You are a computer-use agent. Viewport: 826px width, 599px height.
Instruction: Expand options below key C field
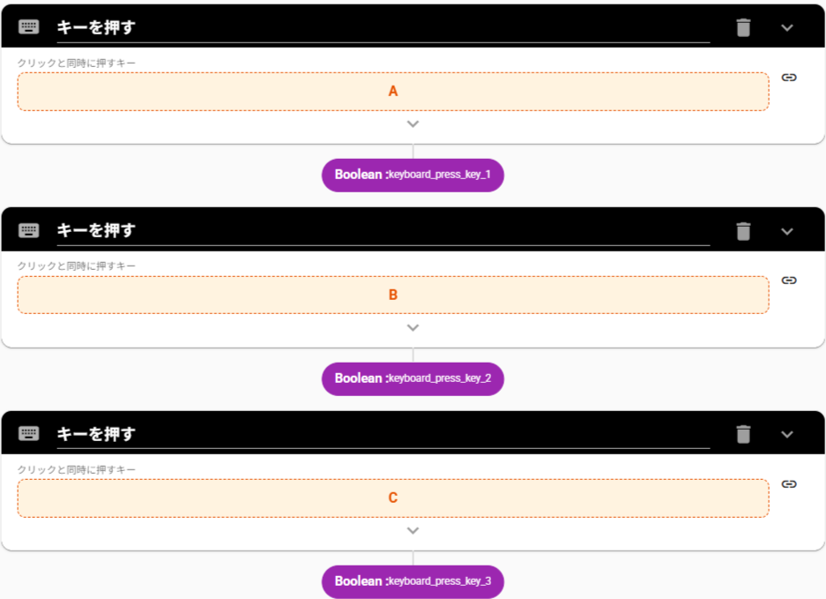(x=413, y=531)
